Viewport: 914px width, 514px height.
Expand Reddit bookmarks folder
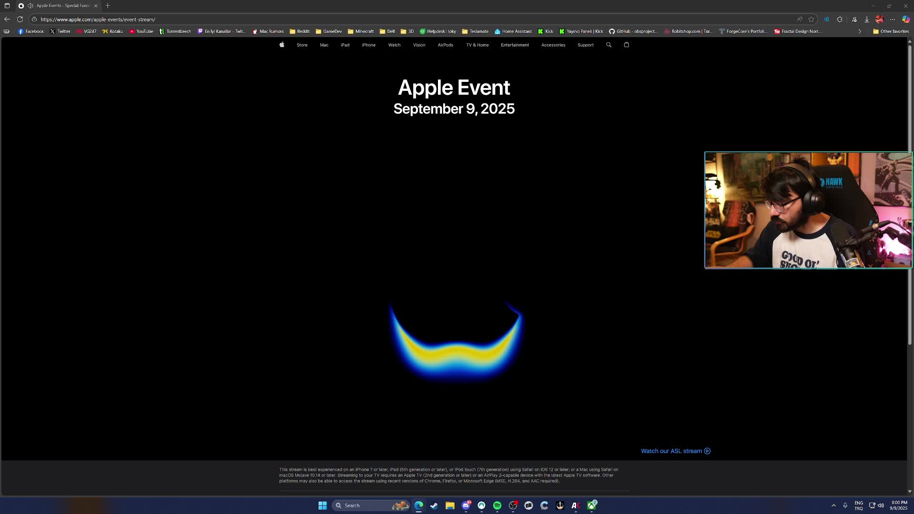299,31
